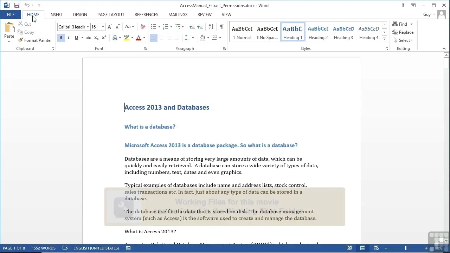Viewport: 450px width, 253px height.
Task: Decrease font size with the Shrink Font icon
Action: 117,27
